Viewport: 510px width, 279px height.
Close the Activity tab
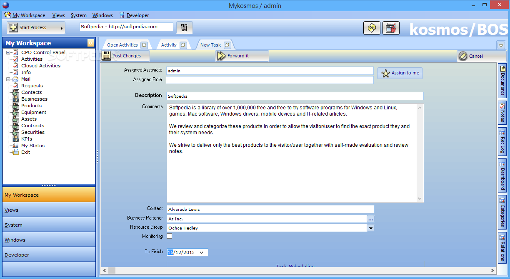(183, 45)
